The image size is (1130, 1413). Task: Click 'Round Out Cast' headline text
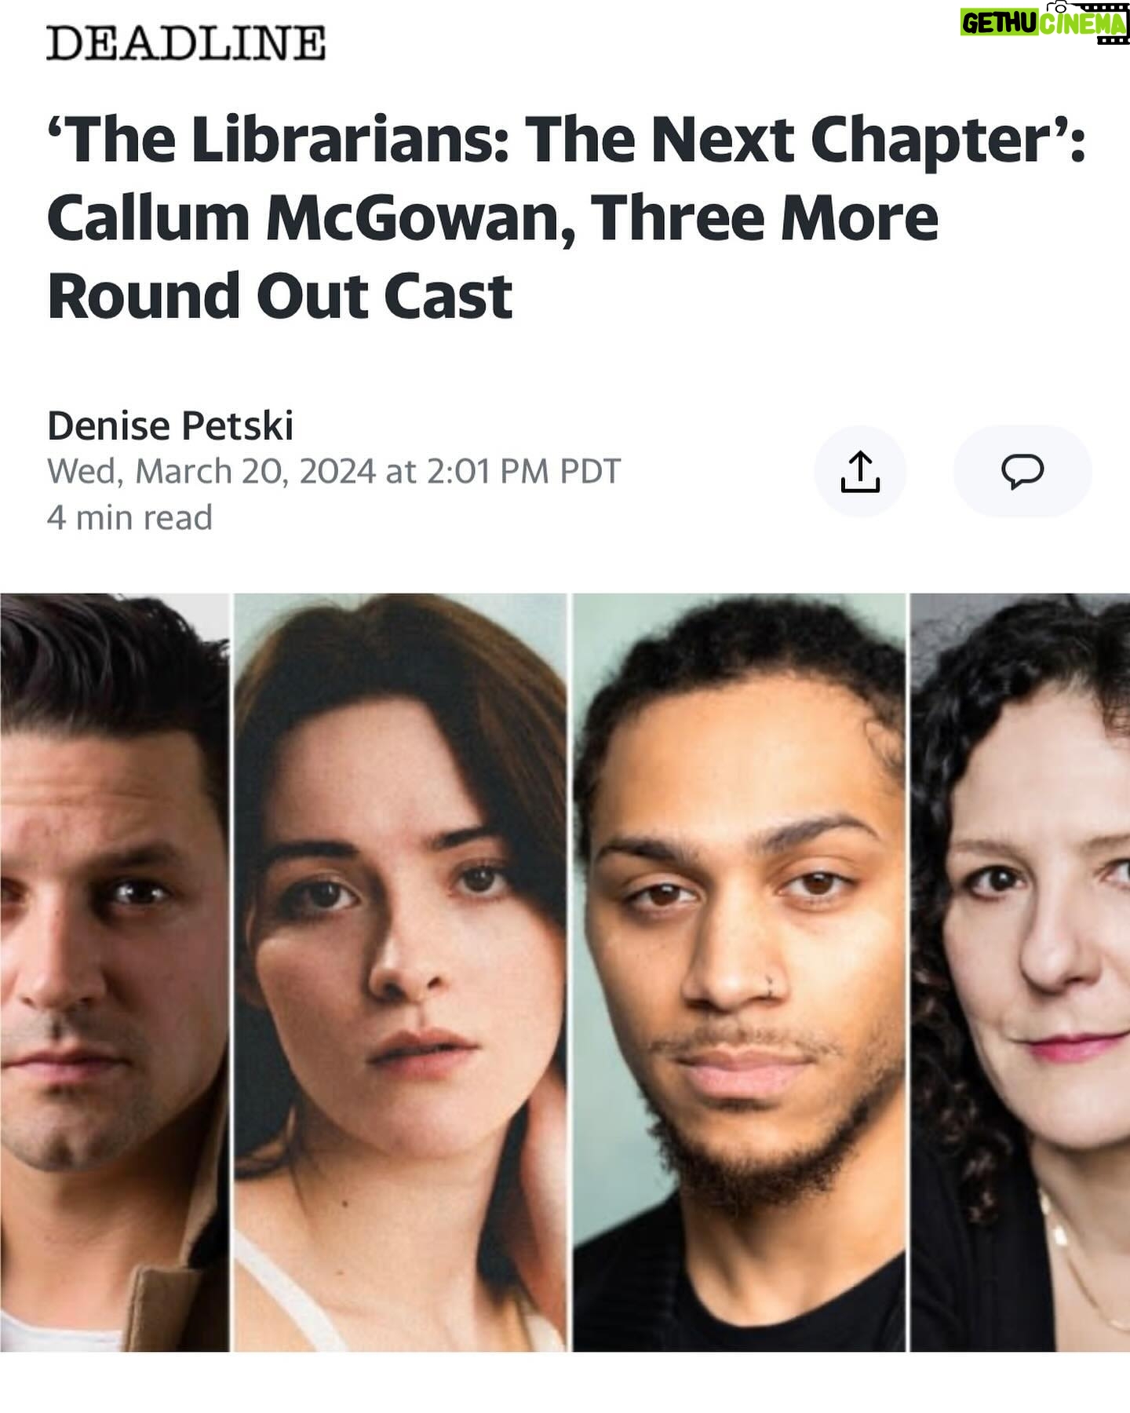(280, 296)
